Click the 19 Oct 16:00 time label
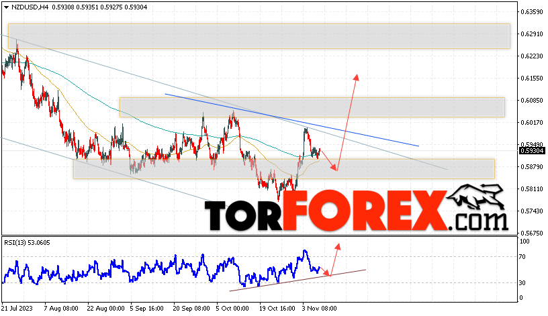 tap(277, 309)
